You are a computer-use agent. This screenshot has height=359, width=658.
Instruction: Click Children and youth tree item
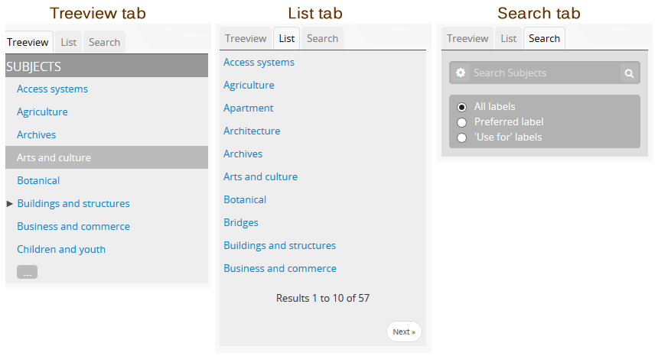pos(61,250)
